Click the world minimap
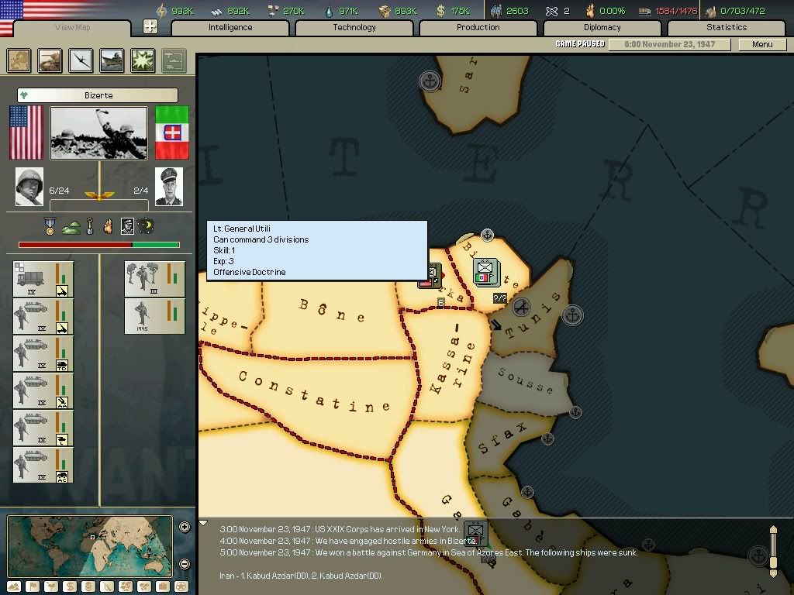The image size is (794, 595). 90,547
